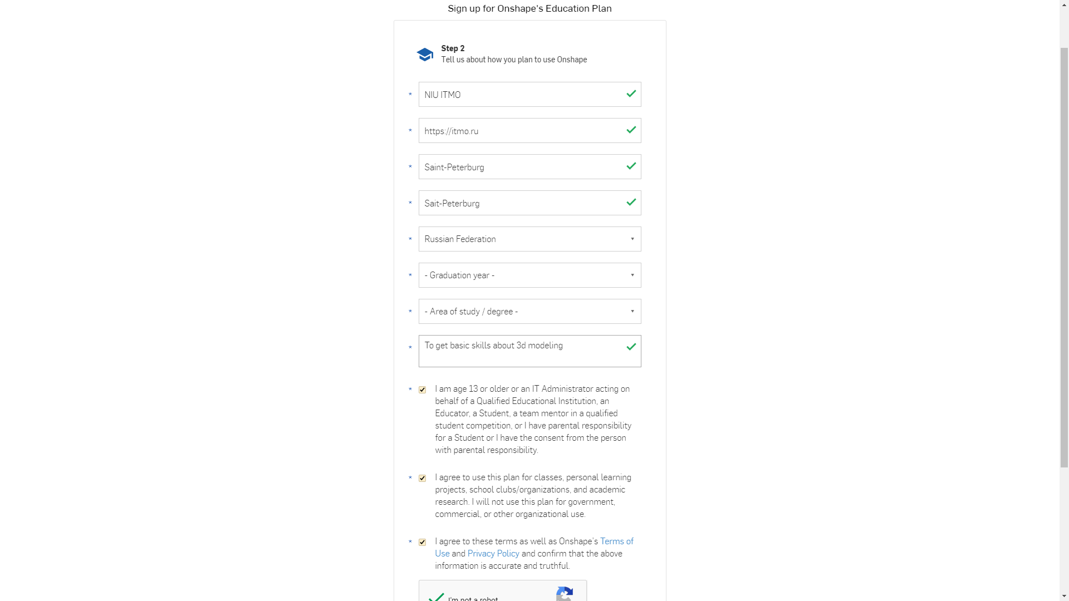Click the graduation cap icon by Step 2
Image resolution: width=1069 pixels, height=601 pixels.
[425, 54]
